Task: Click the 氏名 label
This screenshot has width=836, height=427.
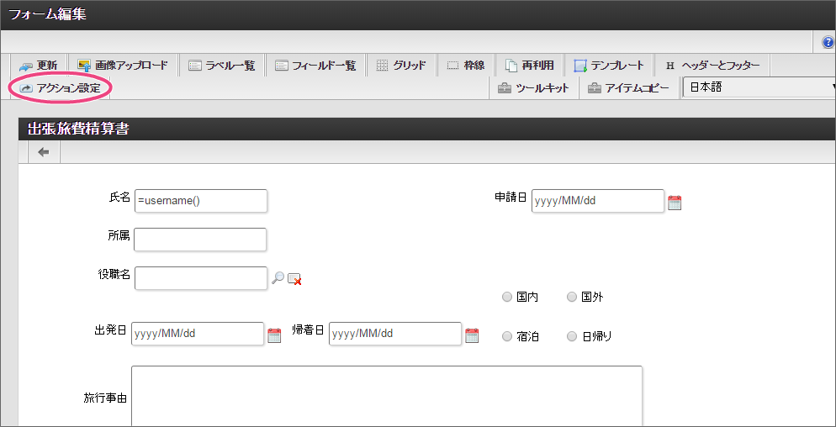Action: coord(119,198)
